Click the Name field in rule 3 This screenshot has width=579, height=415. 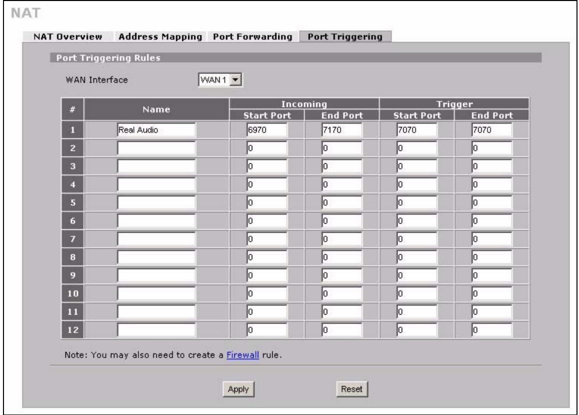(x=156, y=166)
